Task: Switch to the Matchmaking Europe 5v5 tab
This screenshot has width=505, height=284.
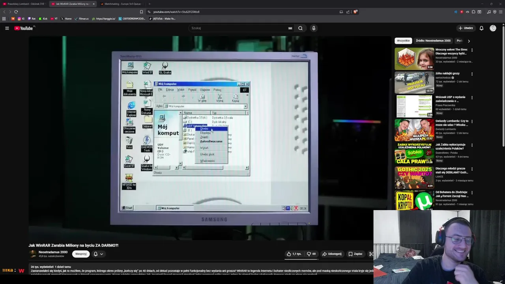Action: [122, 4]
